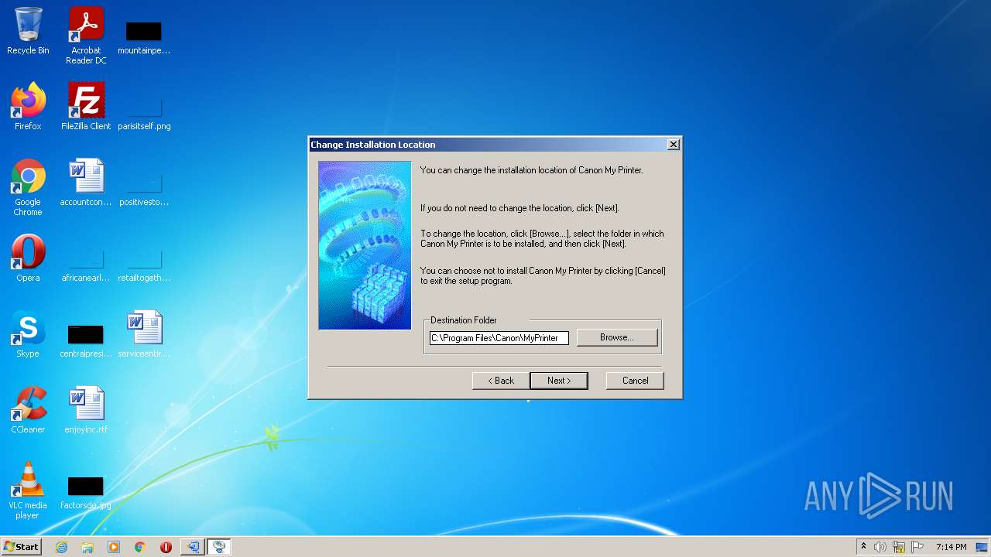Open Opera from the taskbar
Screen dimensions: 991x557
tap(166, 547)
